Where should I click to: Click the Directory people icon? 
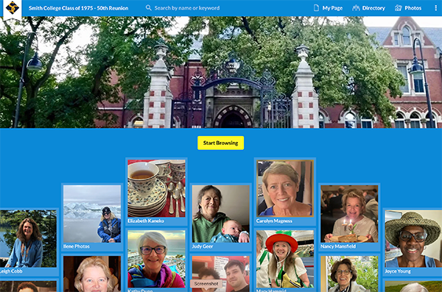[x=356, y=8]
